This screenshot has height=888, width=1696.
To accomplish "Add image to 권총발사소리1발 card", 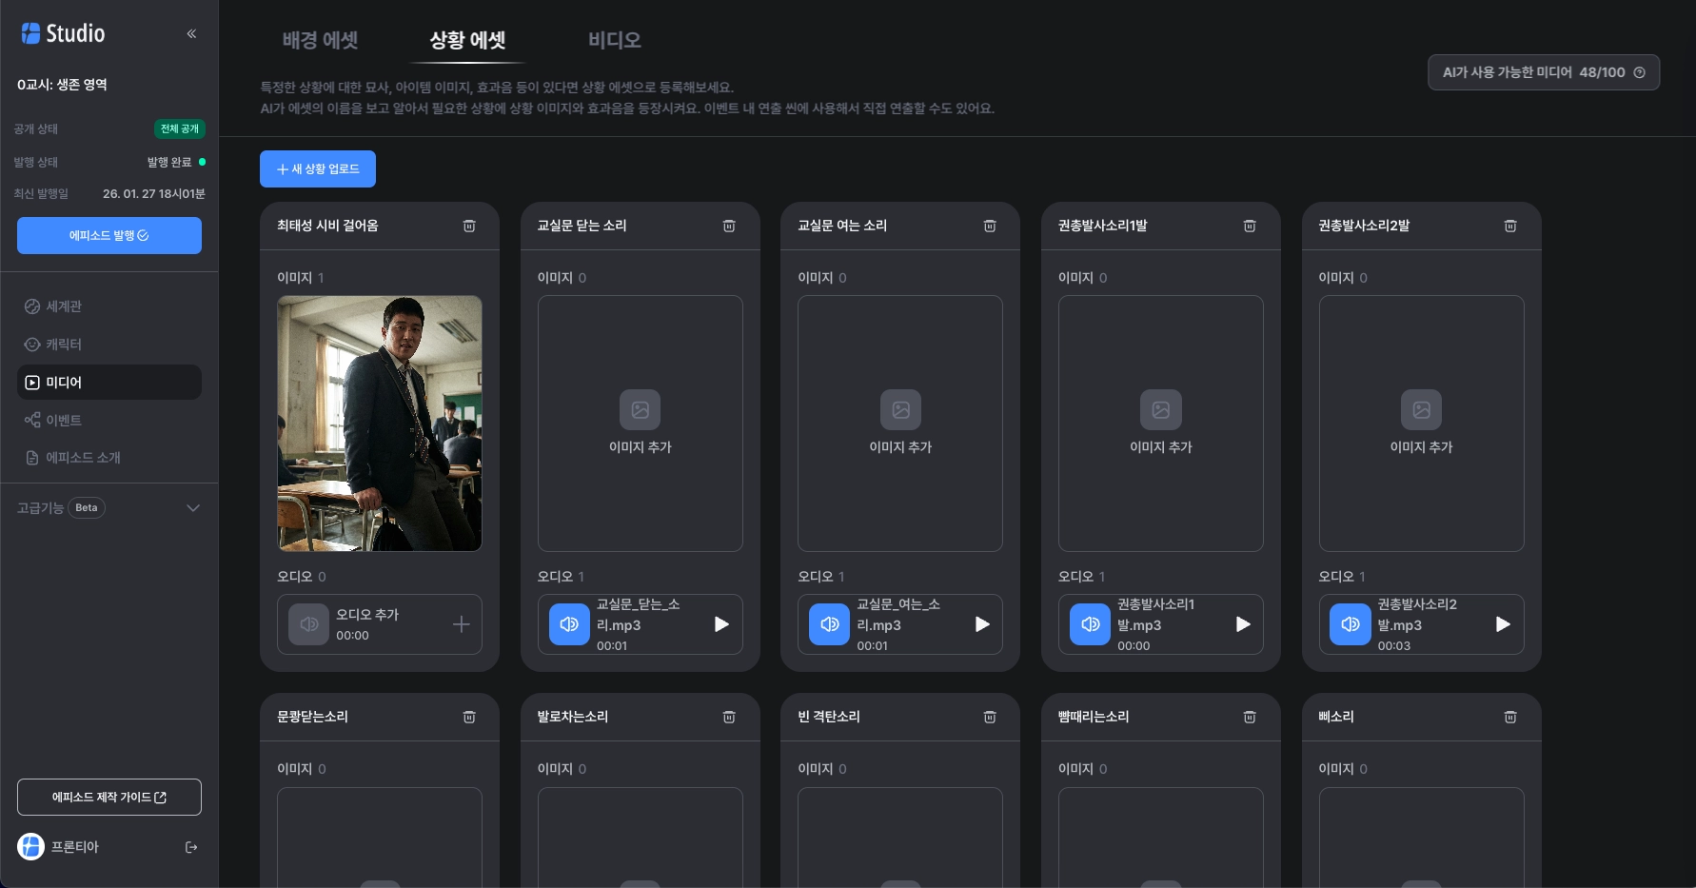I will point(1161,424).
